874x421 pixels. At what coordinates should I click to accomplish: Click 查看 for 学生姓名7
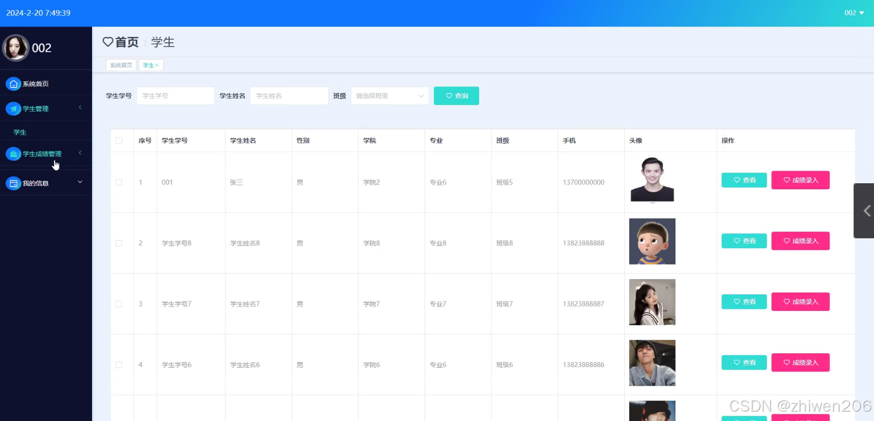(x=744, y=302)
